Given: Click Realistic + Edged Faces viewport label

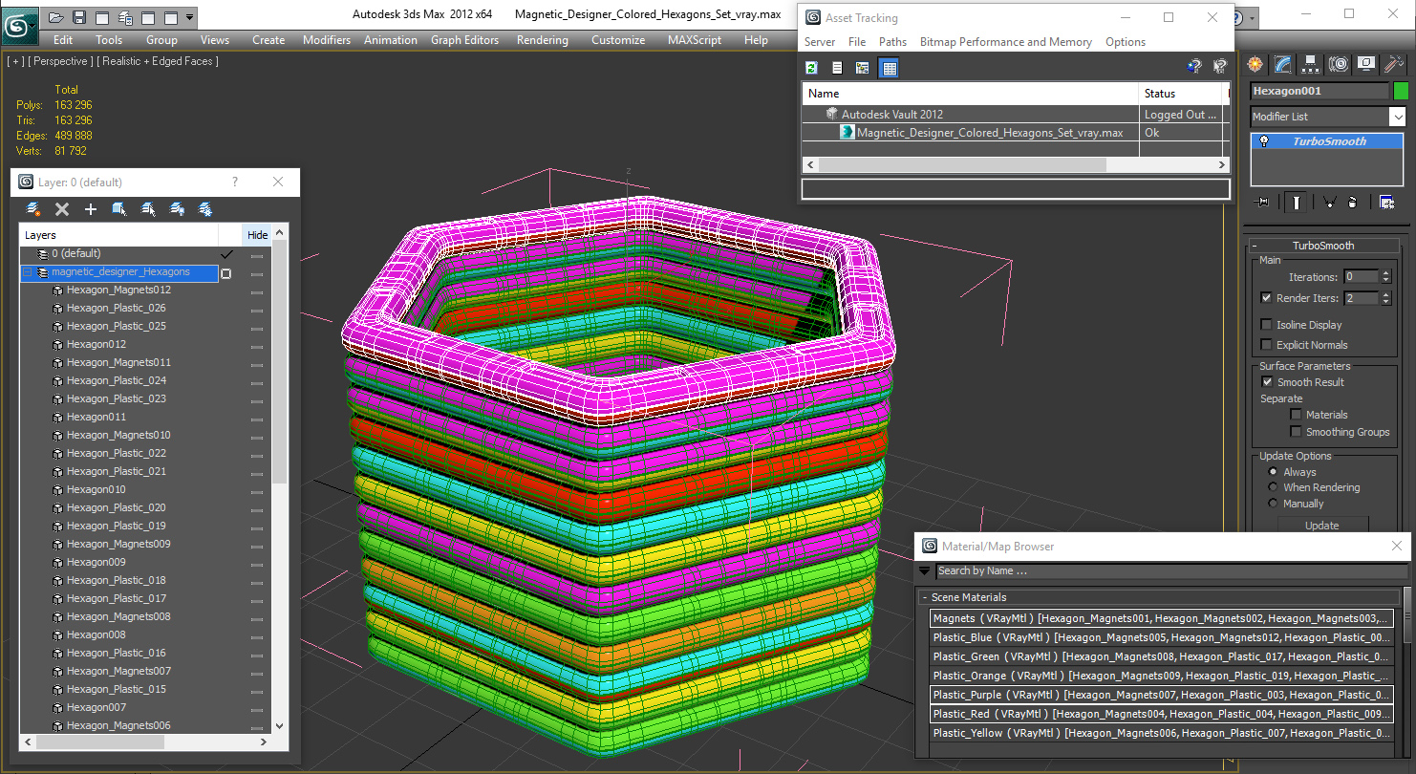Looking at the screenshot, I should click(158, 61).
